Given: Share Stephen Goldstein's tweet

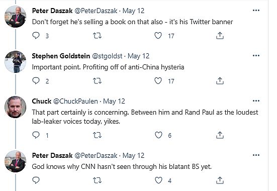Looking at the screenshot, I should pyautogui.click(x=220, y=81).
